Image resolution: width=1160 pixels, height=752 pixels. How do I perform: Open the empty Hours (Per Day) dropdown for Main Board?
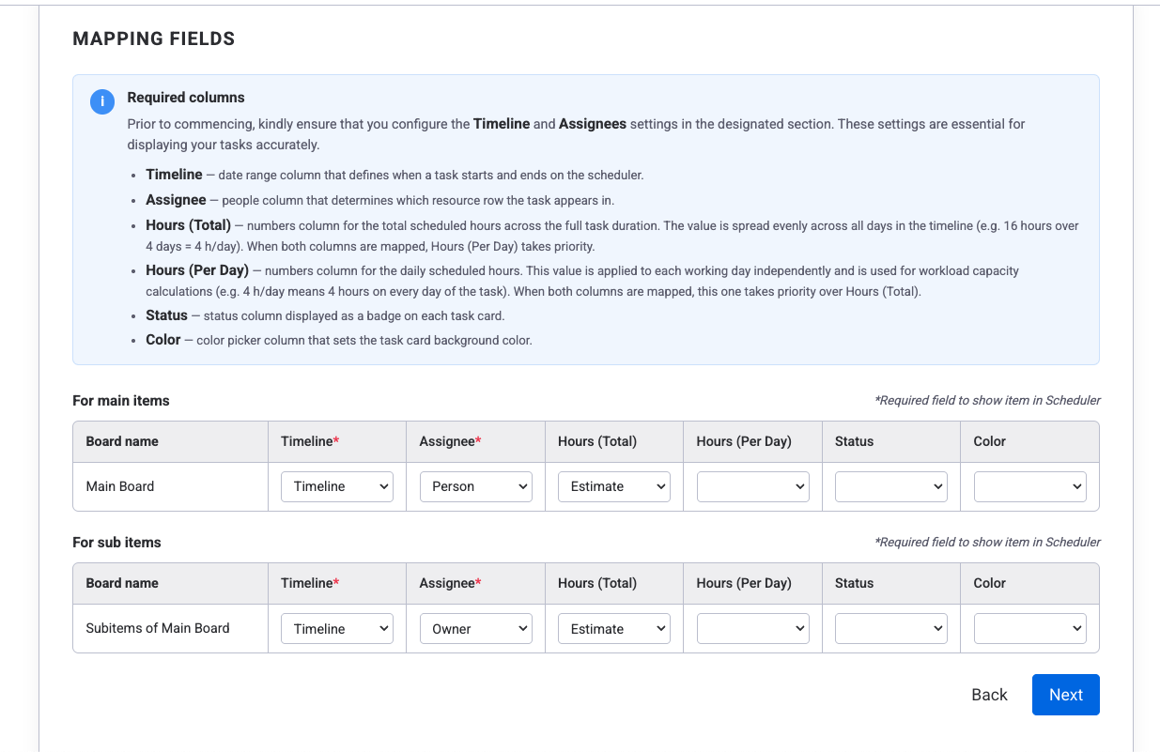point(752,486)
